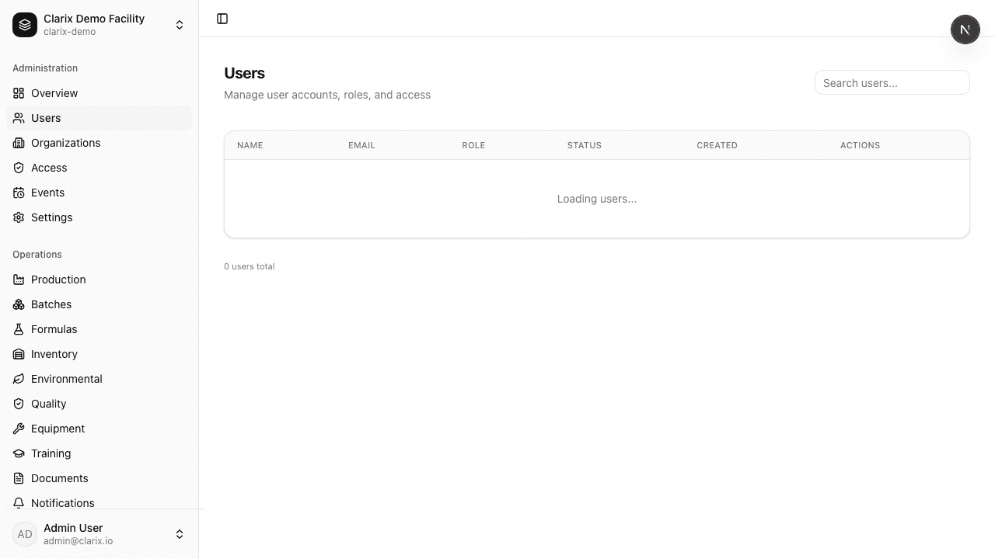Open the Training section

[99, 453]
